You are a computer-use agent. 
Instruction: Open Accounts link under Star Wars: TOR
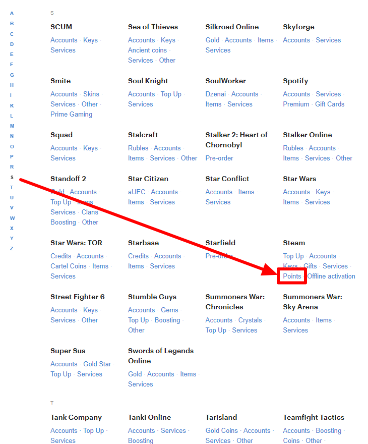[x=90, y=256]
